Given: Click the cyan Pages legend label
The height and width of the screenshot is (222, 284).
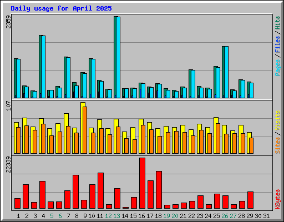Looking at the screenshot, I should (x=278, y=68).
